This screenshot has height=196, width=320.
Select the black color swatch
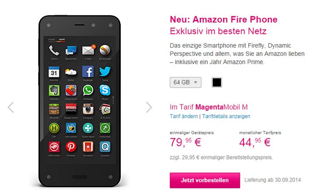coord(217,82)
